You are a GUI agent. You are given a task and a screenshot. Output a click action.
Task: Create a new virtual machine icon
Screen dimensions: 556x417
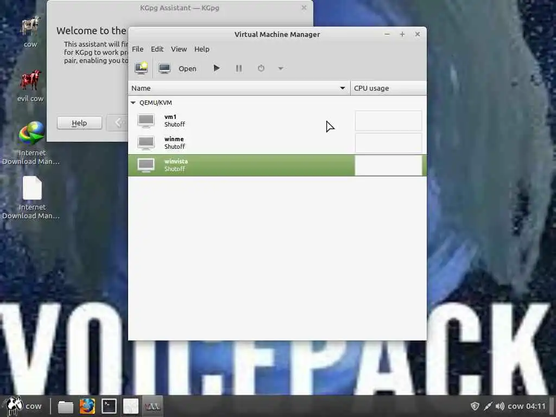pyautogui.click(x=141, y=68)
